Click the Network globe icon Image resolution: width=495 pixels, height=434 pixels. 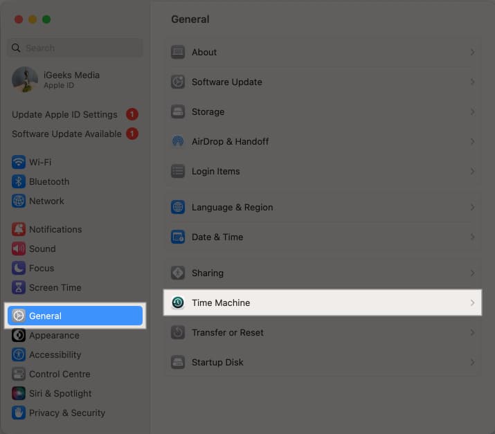pyautogui.click(x=18, y=201)
